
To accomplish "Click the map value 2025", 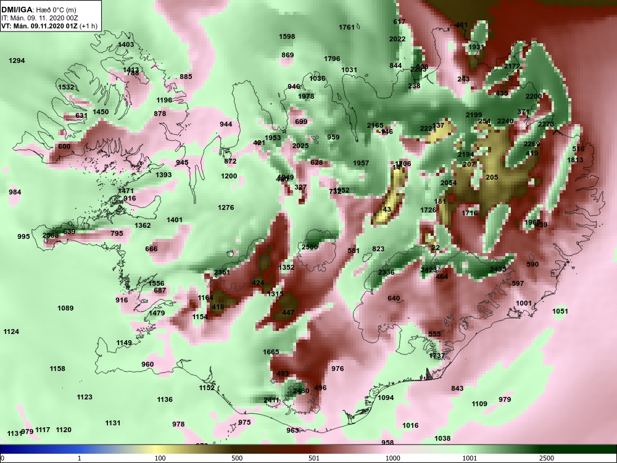I will point(300,146).
